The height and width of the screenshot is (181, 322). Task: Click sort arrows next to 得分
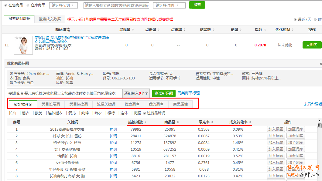click(x=265, y=30)
